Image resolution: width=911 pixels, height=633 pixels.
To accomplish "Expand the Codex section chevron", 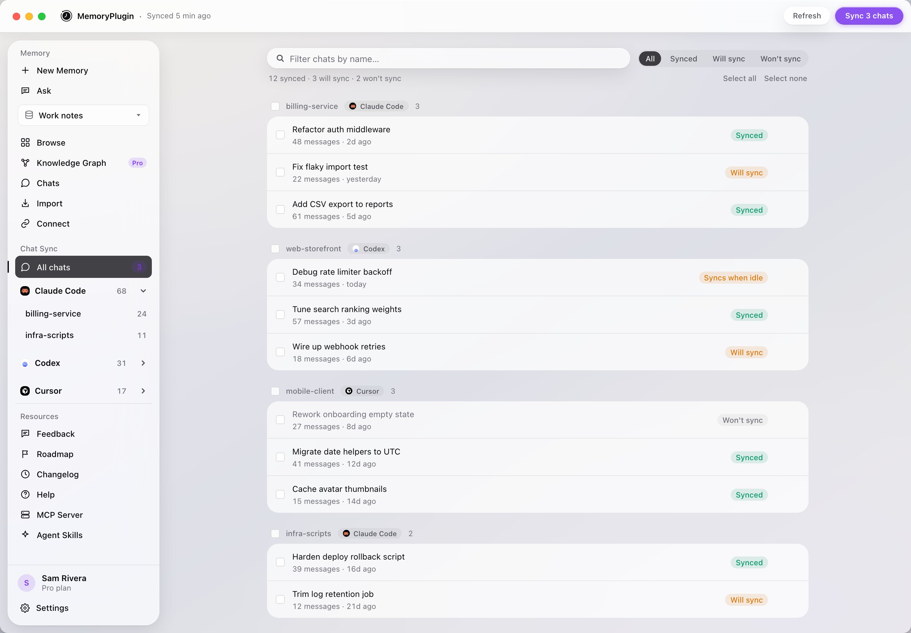I will [x=143, y=363].
